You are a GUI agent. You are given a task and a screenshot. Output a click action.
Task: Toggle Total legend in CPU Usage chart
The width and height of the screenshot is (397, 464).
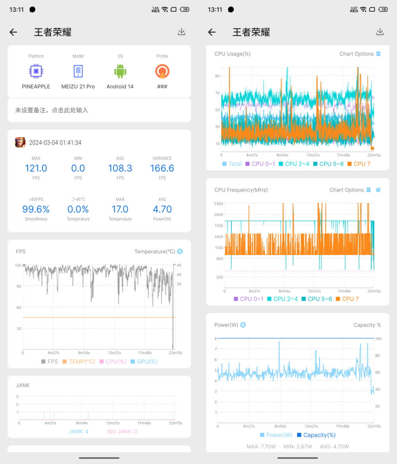click(232, 164)
